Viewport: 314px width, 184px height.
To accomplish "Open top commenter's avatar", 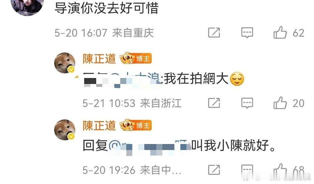I will pos(27,7).
